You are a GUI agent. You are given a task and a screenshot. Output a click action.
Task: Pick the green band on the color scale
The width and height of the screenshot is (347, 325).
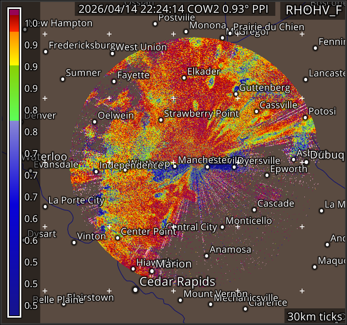(x=14, y=93)
